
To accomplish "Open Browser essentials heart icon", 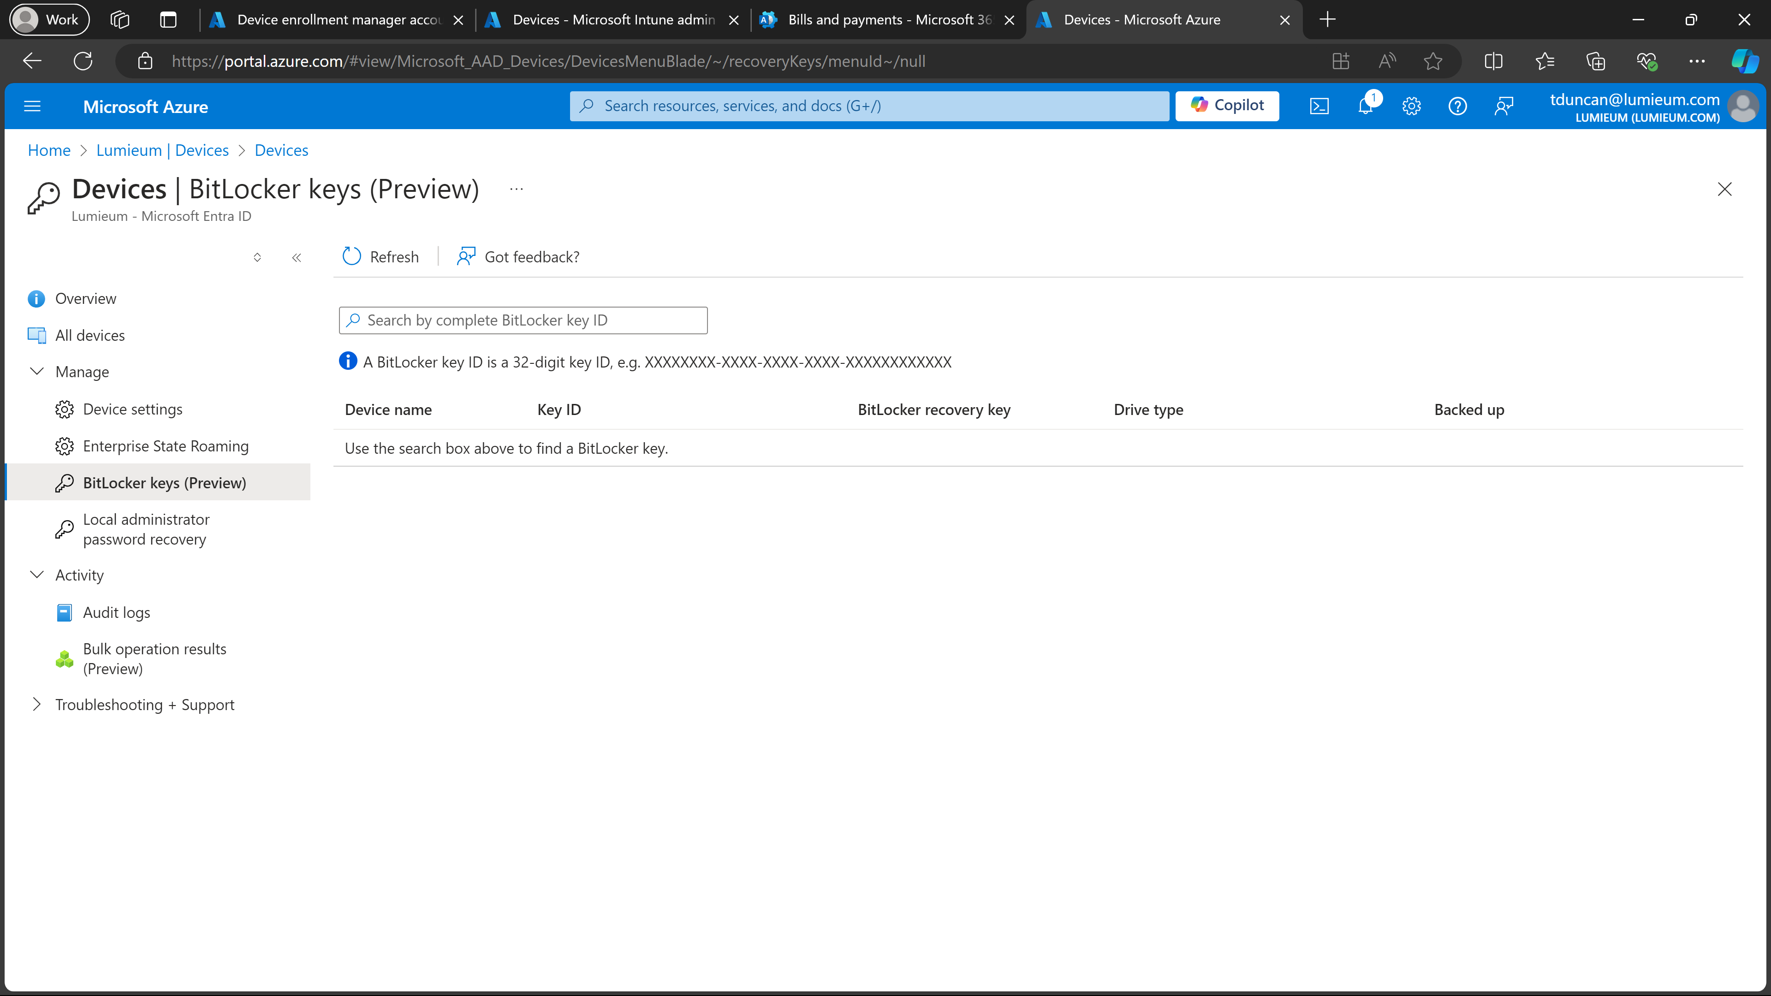I will pos(1646,61).
